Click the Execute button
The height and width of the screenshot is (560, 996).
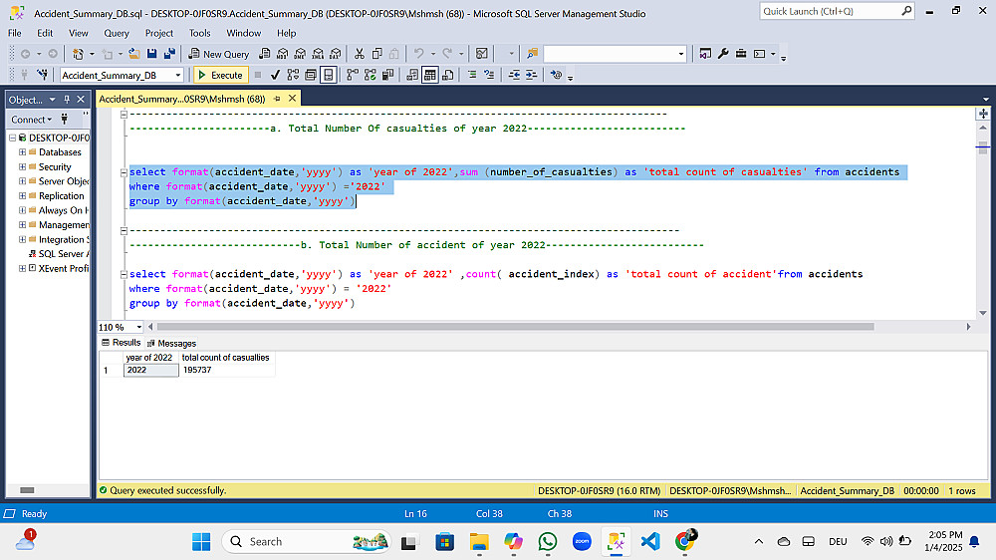[x=220, y=75]
